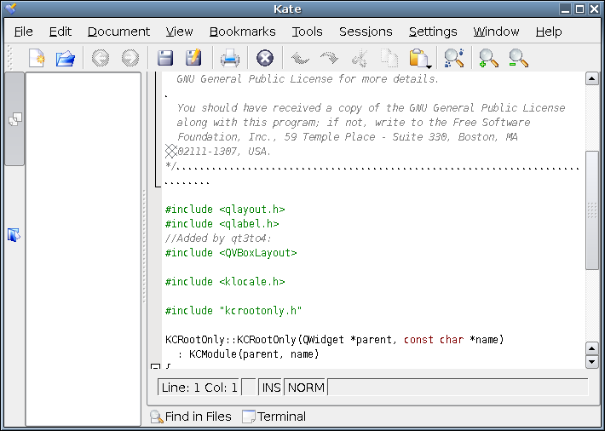Go back with the left arrow icon
605x431 pixels.
pos(101,58)
